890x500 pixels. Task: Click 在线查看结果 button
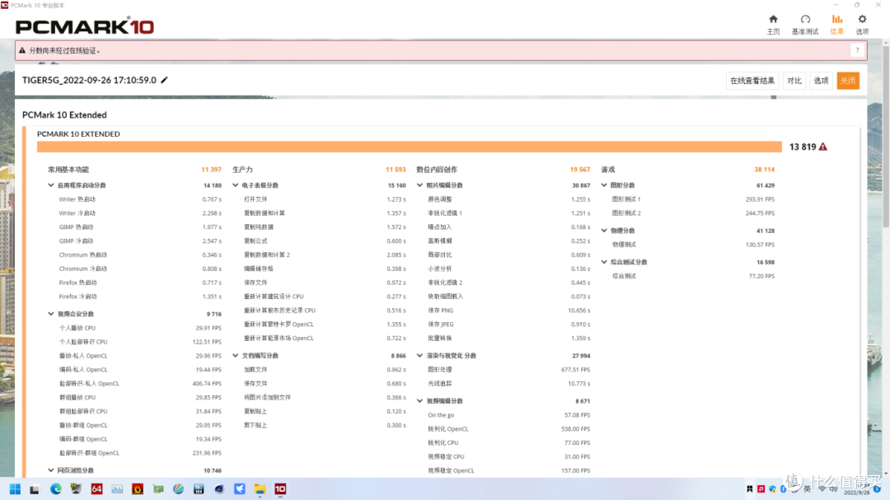pos(752,81)
